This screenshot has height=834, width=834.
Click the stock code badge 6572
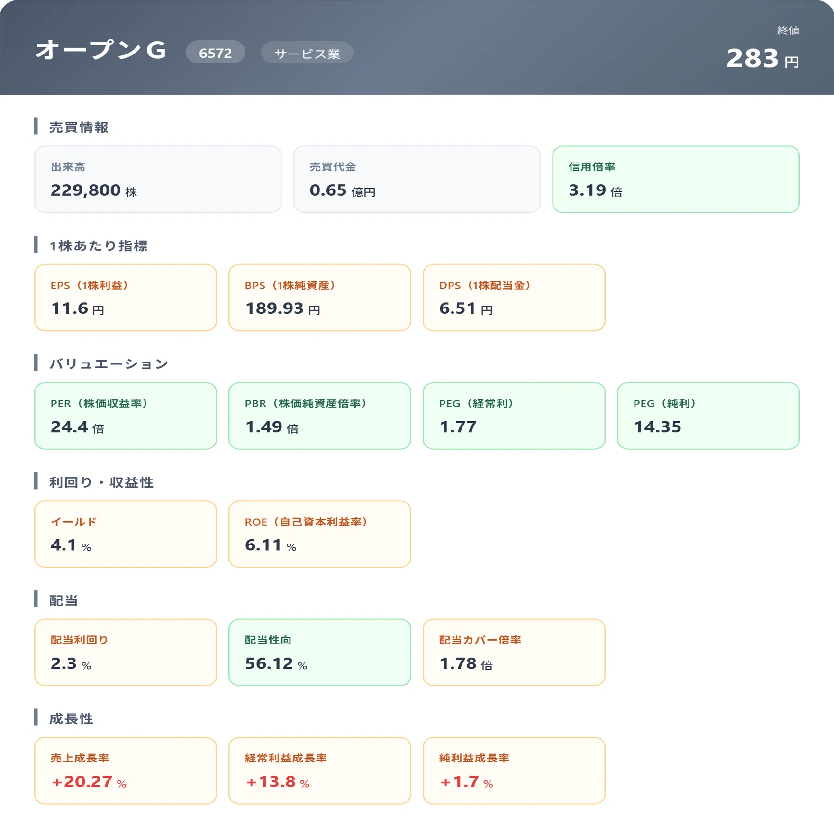click(x=215, y=53)
